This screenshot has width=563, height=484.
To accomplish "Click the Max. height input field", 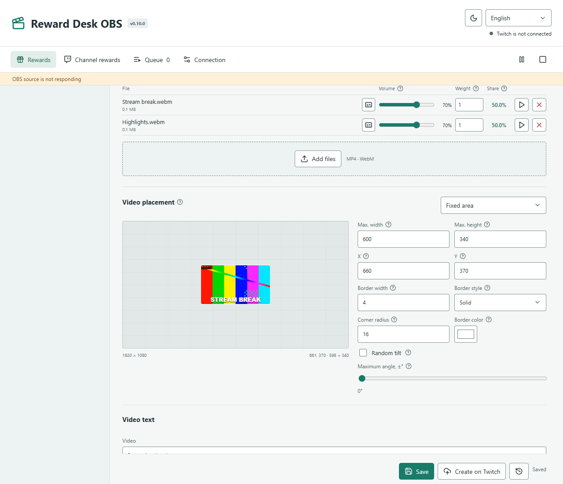I will [500, 239].
